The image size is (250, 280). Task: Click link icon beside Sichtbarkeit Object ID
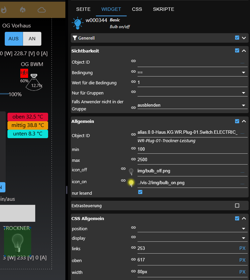133,61
